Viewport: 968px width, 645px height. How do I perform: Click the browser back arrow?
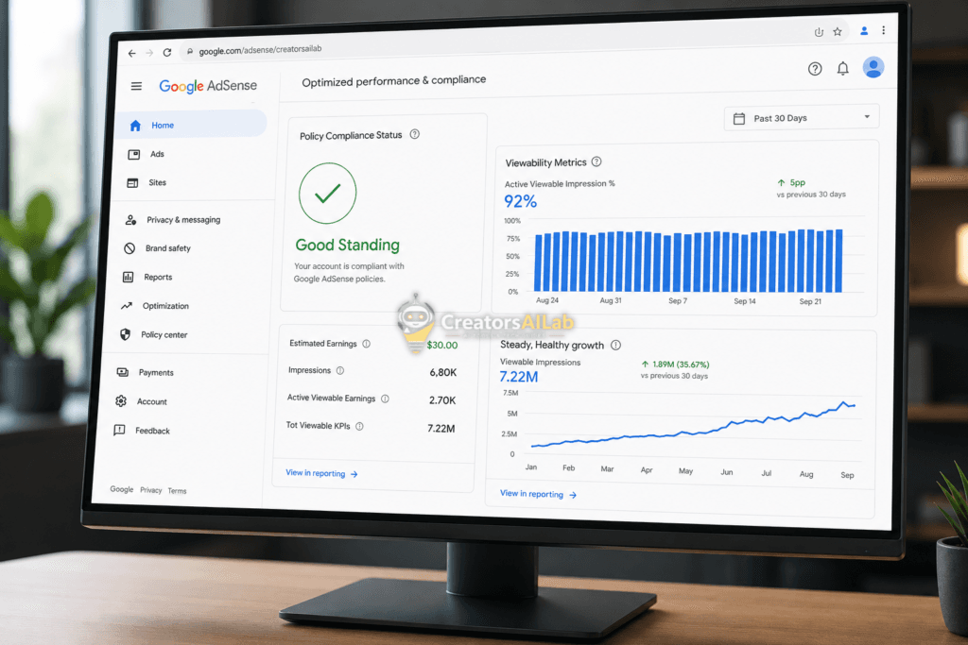132,54
